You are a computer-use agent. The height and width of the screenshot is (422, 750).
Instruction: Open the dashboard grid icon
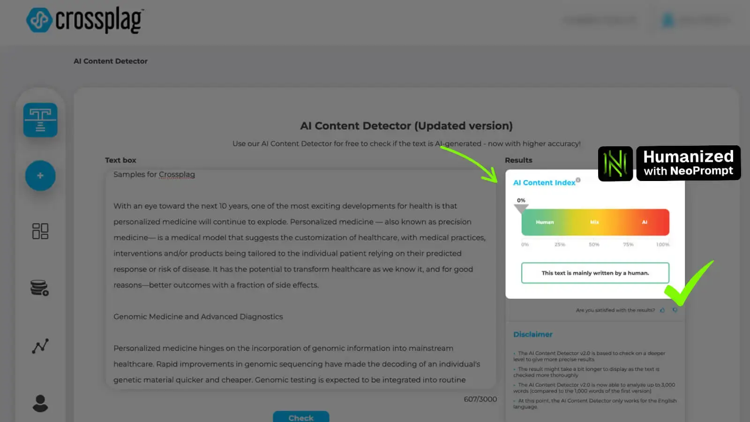coord(40,231)
